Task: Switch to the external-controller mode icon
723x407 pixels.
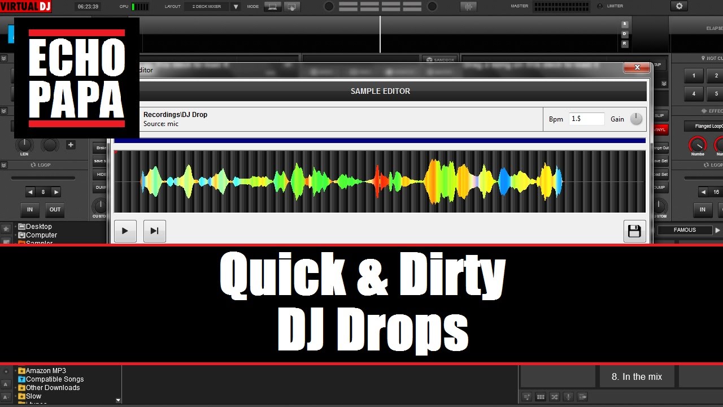Action: click(x=291, y=7)
